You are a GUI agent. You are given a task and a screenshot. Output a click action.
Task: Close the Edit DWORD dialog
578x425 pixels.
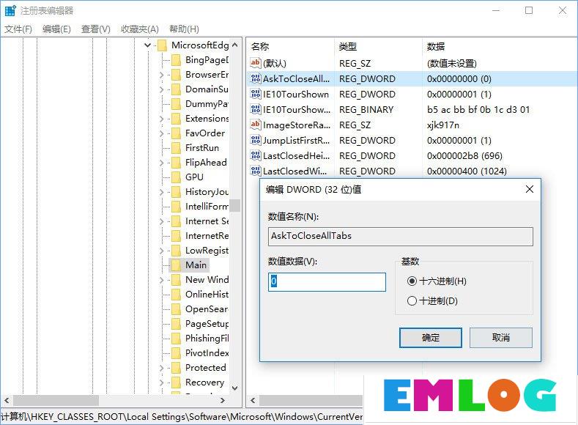coord(530,189)
